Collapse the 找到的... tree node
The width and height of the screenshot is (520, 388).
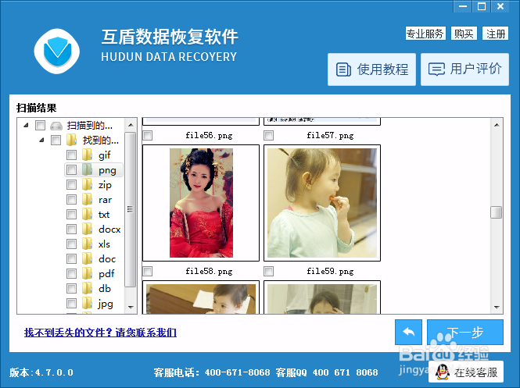(41, 140)
